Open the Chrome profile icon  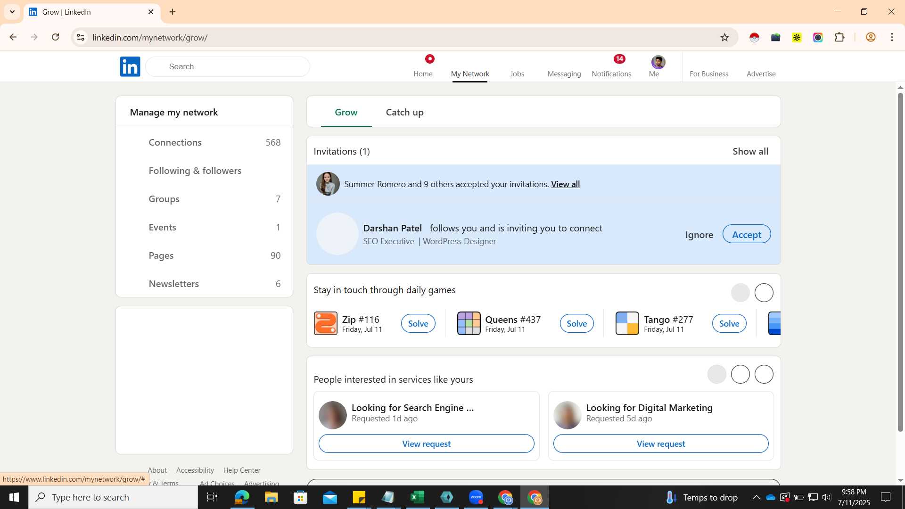[871, 37]
